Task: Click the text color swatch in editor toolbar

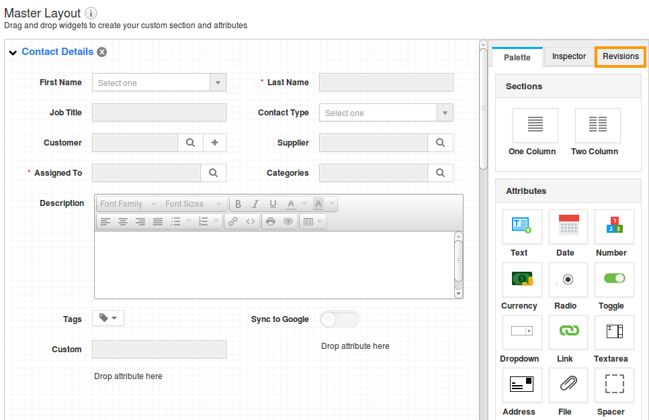Action: 292,203
